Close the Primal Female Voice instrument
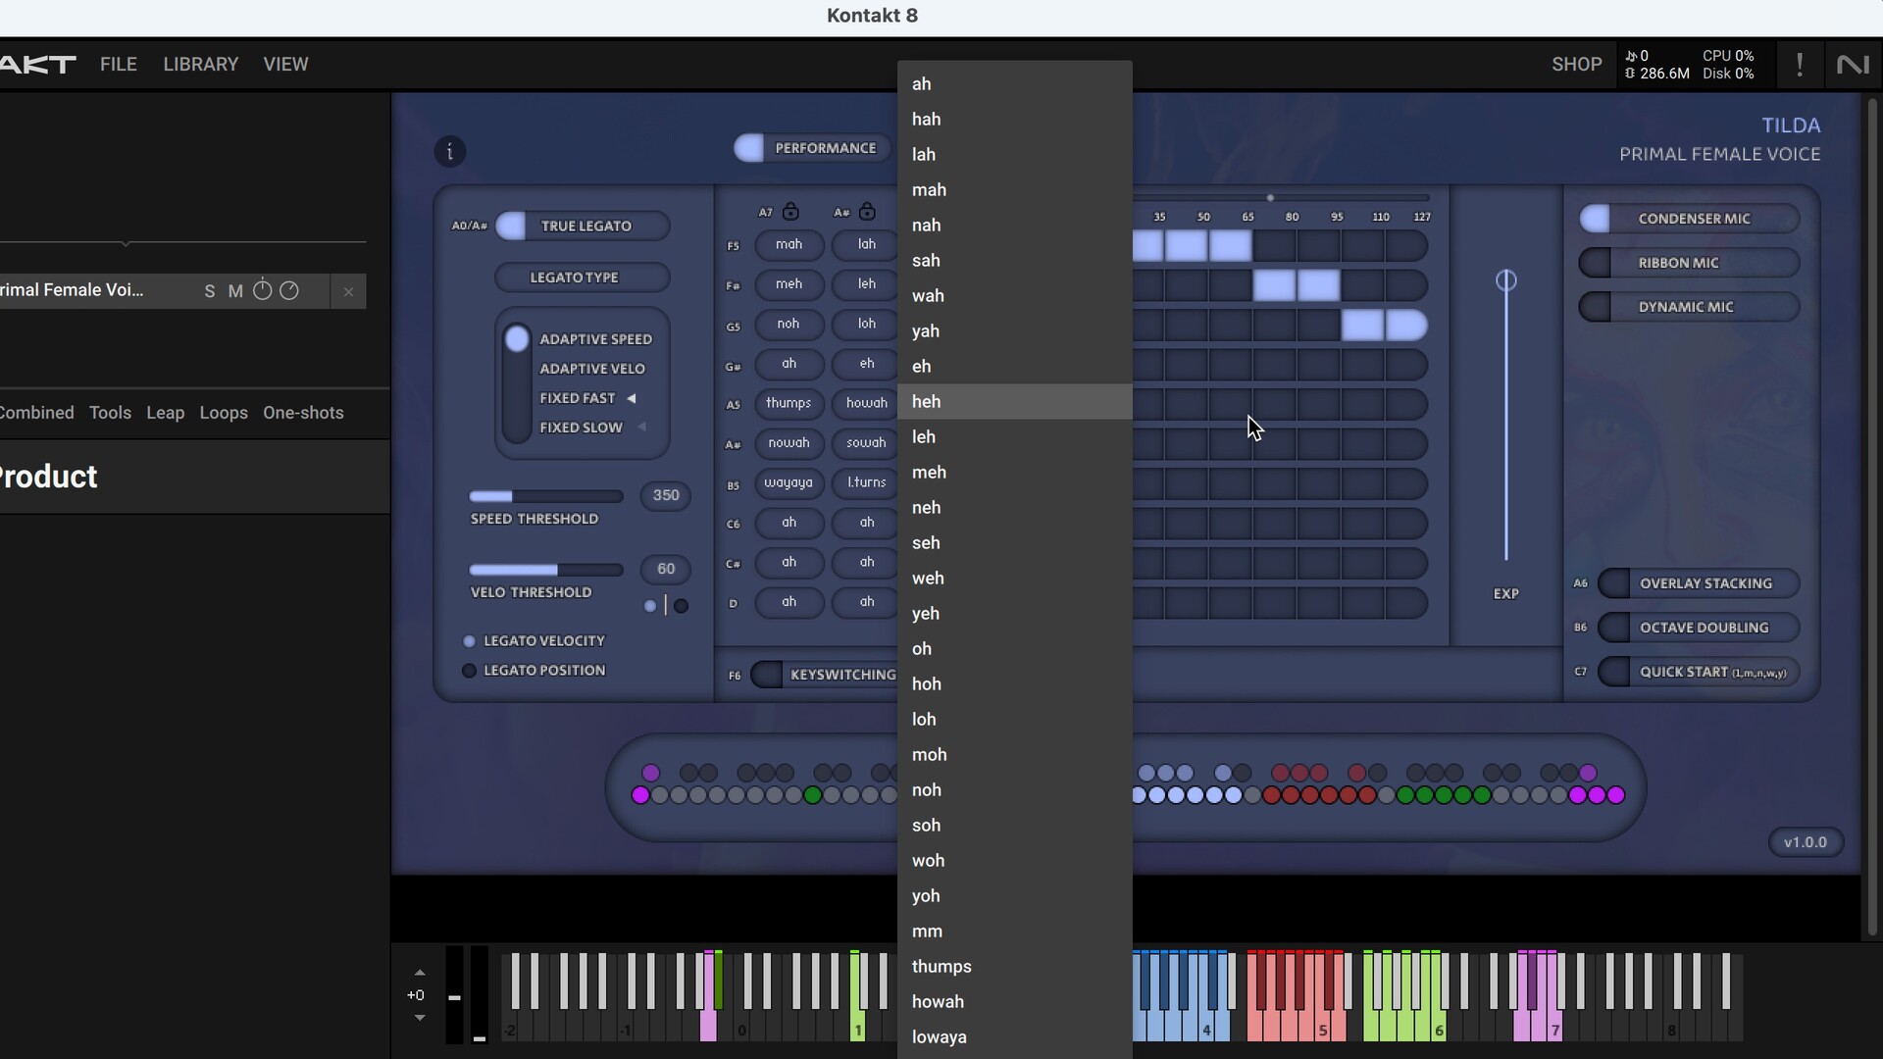Image resolution: width=1883 pixels, height=1059 pixels. [348, 291]
